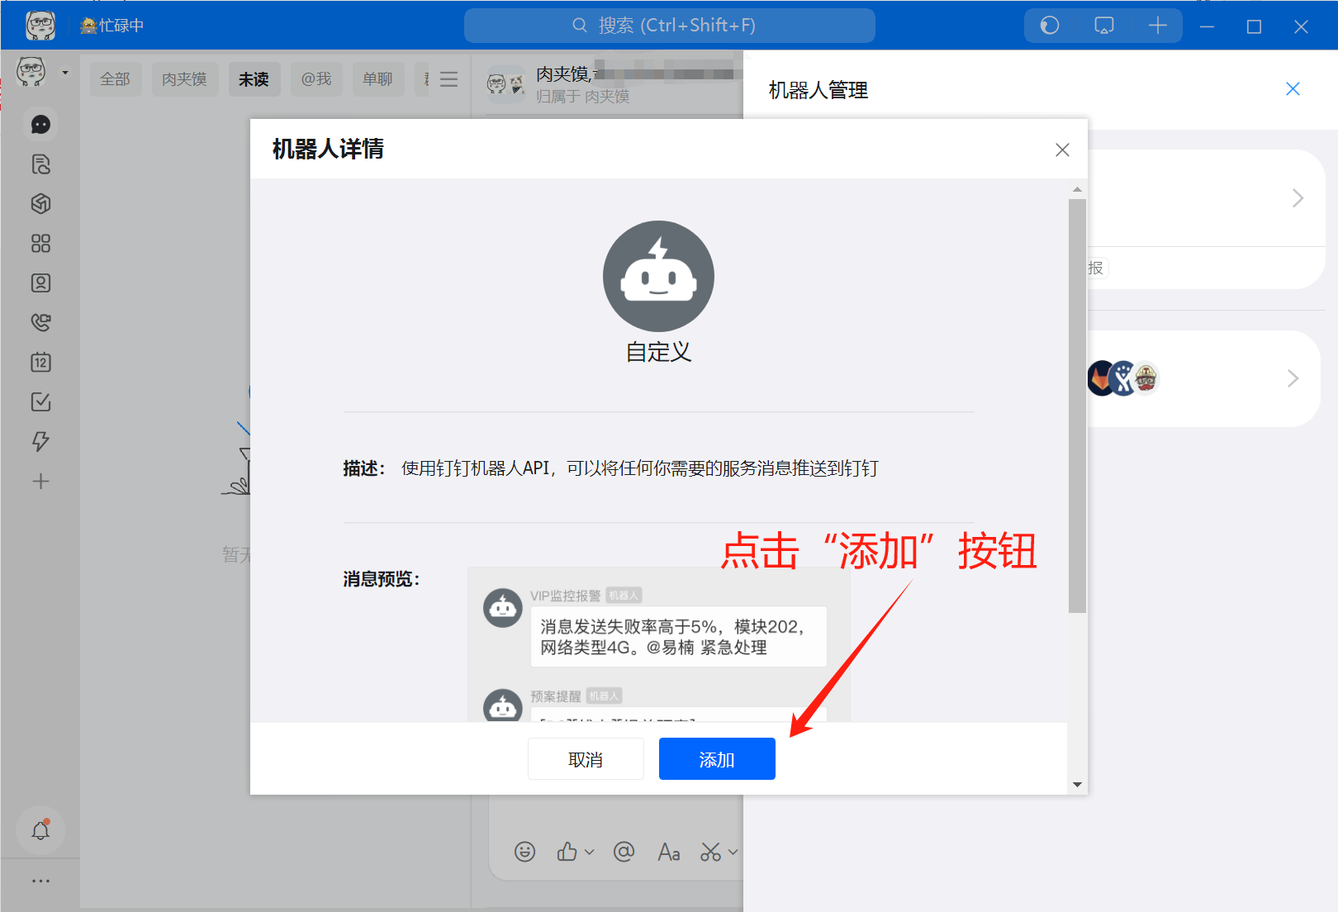The image size is (1338, 912).
Task: Click the 取消 button in robot details
Action: (586, 758)
